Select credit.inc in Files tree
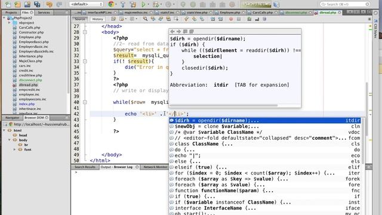 pyautogui.click(x=26, y=70)
